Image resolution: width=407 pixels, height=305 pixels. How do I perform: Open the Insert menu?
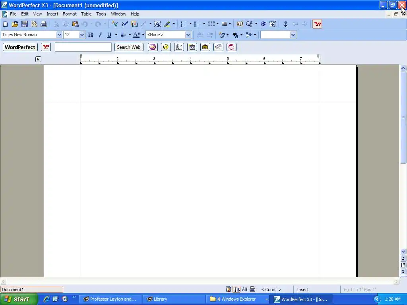point(52,14)
